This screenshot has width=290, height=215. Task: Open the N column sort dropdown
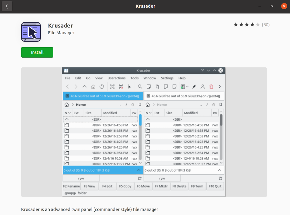pyautogui.click(x=68, y=113)
